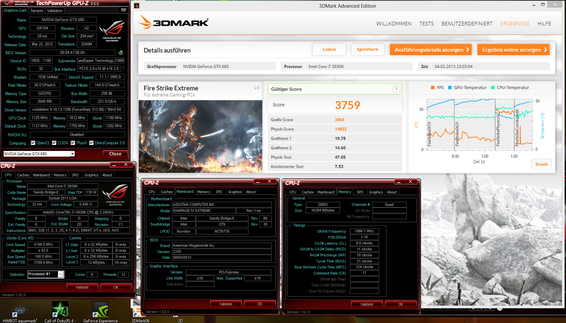Click the Details button under the chart
This screenshot has width=566, height=323.
542,164
